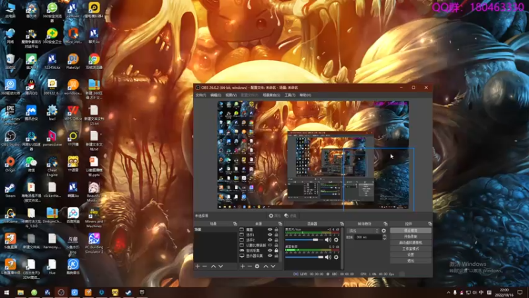Image resolution: width=529 pixels, height=298 pixels.
Task: Move the scene up in the scenes list
Action: 213,267
